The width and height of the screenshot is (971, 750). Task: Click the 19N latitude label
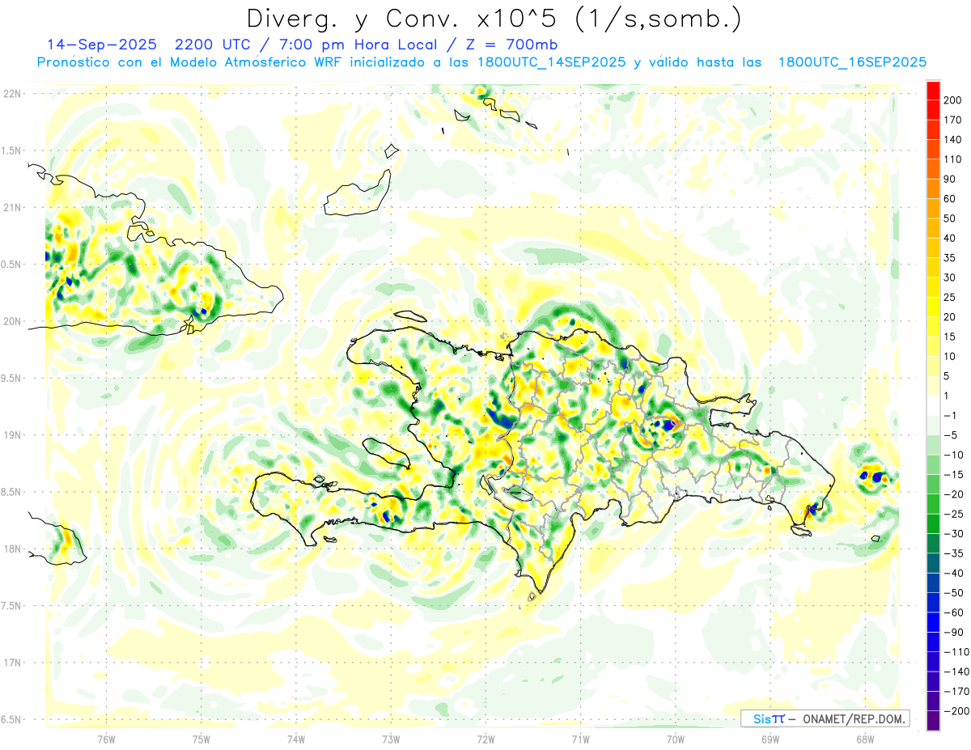tap(12, 434)
